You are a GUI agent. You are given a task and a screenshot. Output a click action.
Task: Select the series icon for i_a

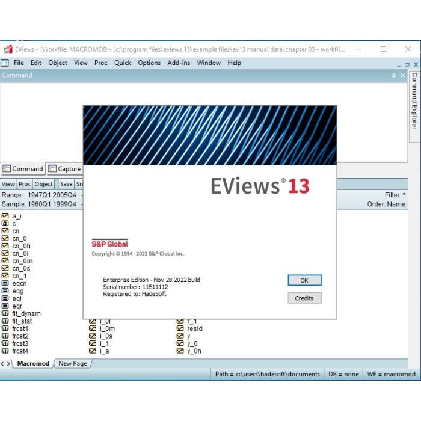pos(93,351)
